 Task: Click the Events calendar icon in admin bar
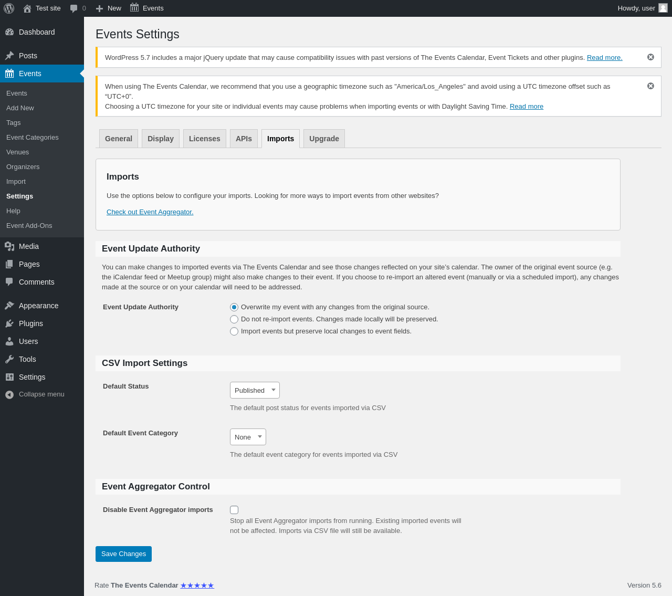pyautogui.click(x=134, y=8)
